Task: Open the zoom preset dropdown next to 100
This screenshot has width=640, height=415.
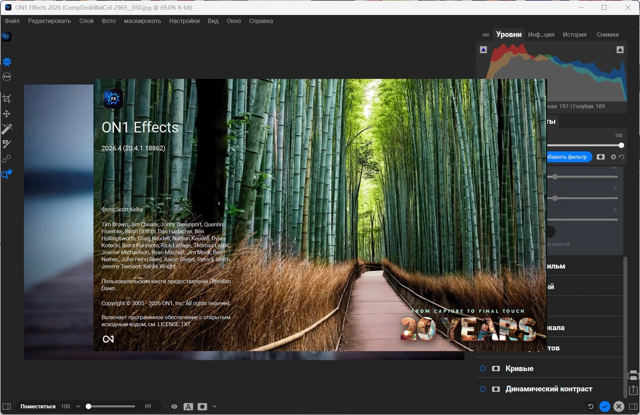Action: pos(78,406)
